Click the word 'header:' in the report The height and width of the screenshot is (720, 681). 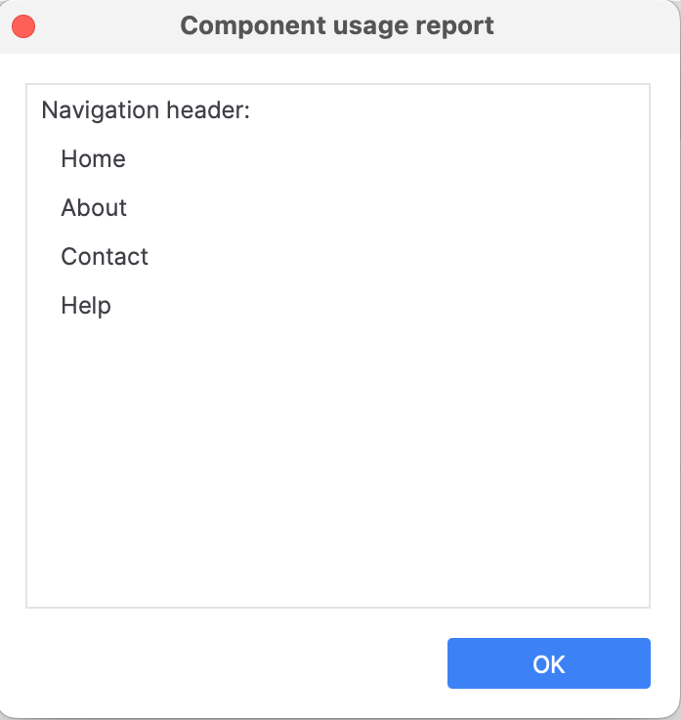[208, 110]
